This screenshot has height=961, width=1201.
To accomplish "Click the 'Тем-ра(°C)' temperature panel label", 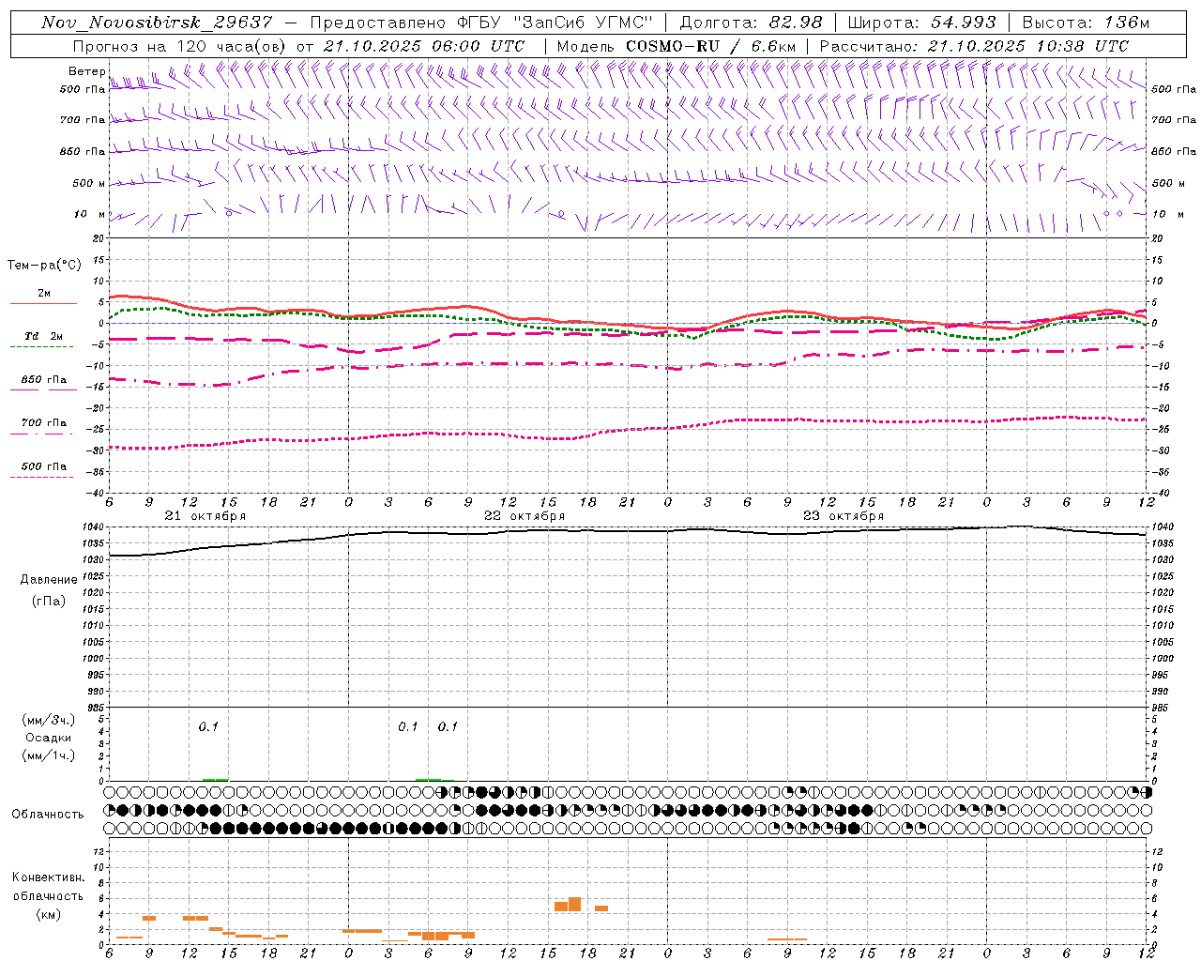I will coord(44,266).
